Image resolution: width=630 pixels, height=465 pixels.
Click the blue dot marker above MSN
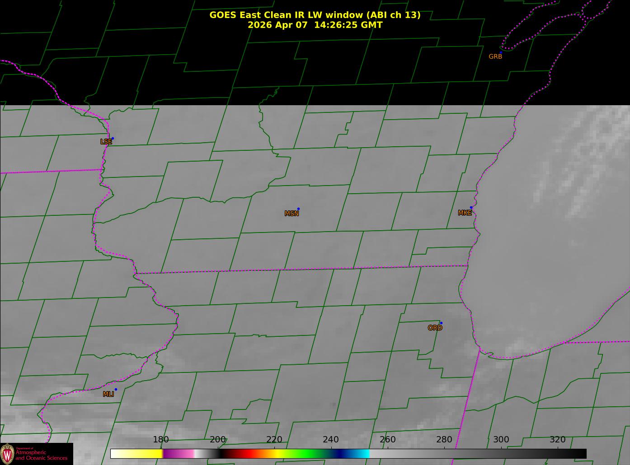[298, 209]
